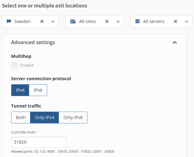Clear the All servers selection
Viewport: 194px width, 157px height.
[175, 21]
